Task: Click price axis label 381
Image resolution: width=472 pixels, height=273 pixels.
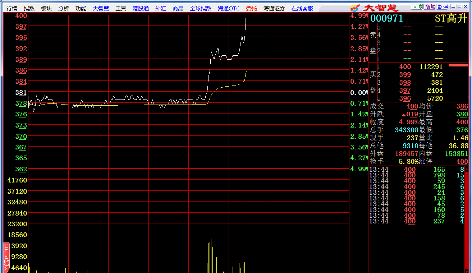Action: click(21, 93)
